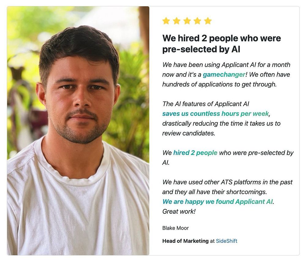Click the 'Great work!' closing line
Image resolution: width=306 pixels, height=264 pixels.
click(x=179, y=211)
